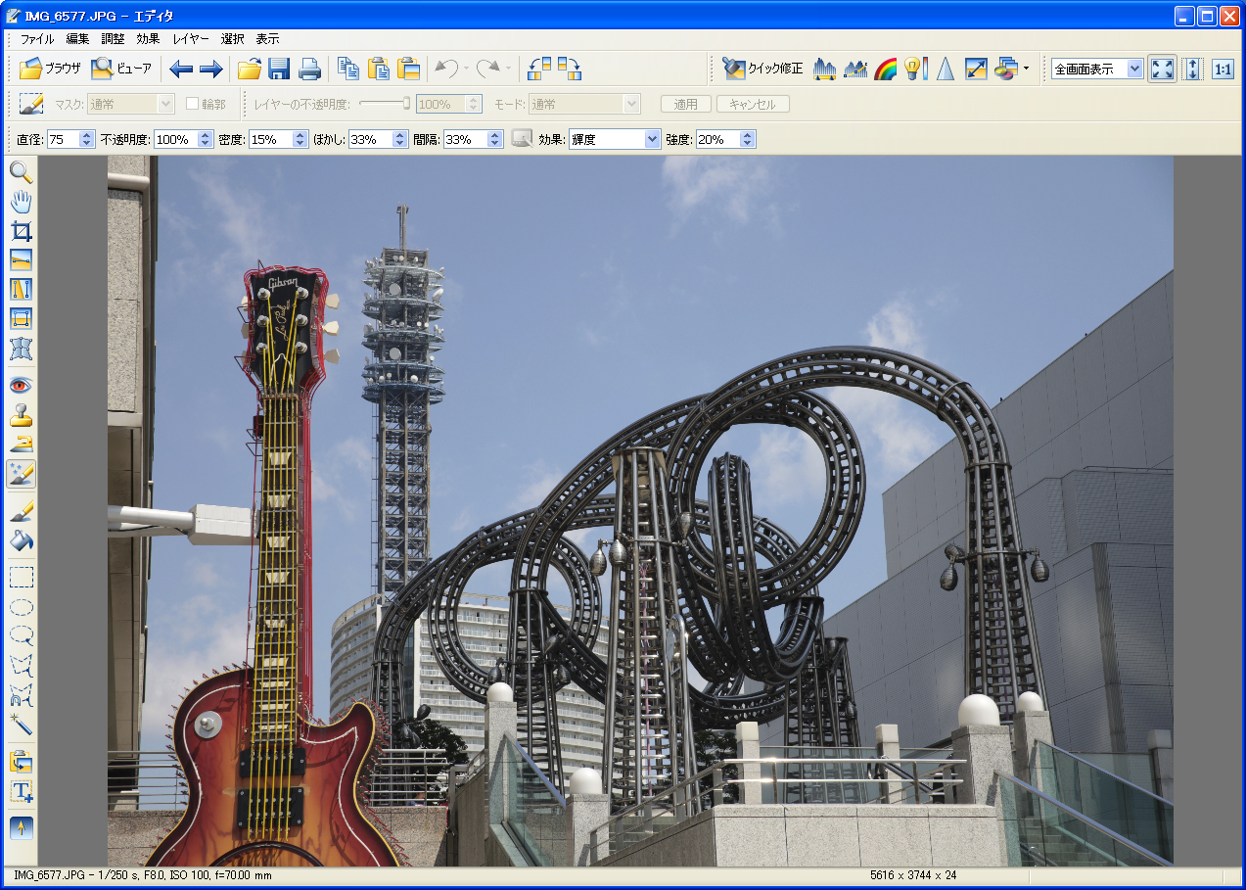Click the クイック修正 button
This screenshot has width=1246, height=890.
(762, 69)
